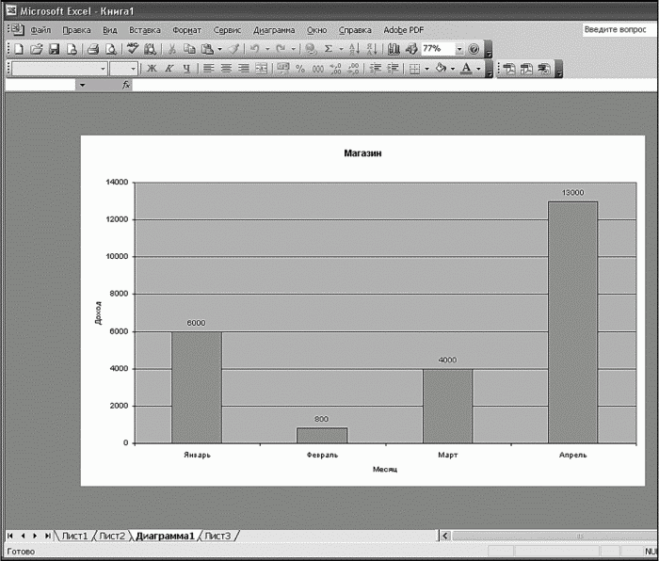Click the AutoSum sigma icon
This screenshot has width=659, height=561.
[329, 49]
